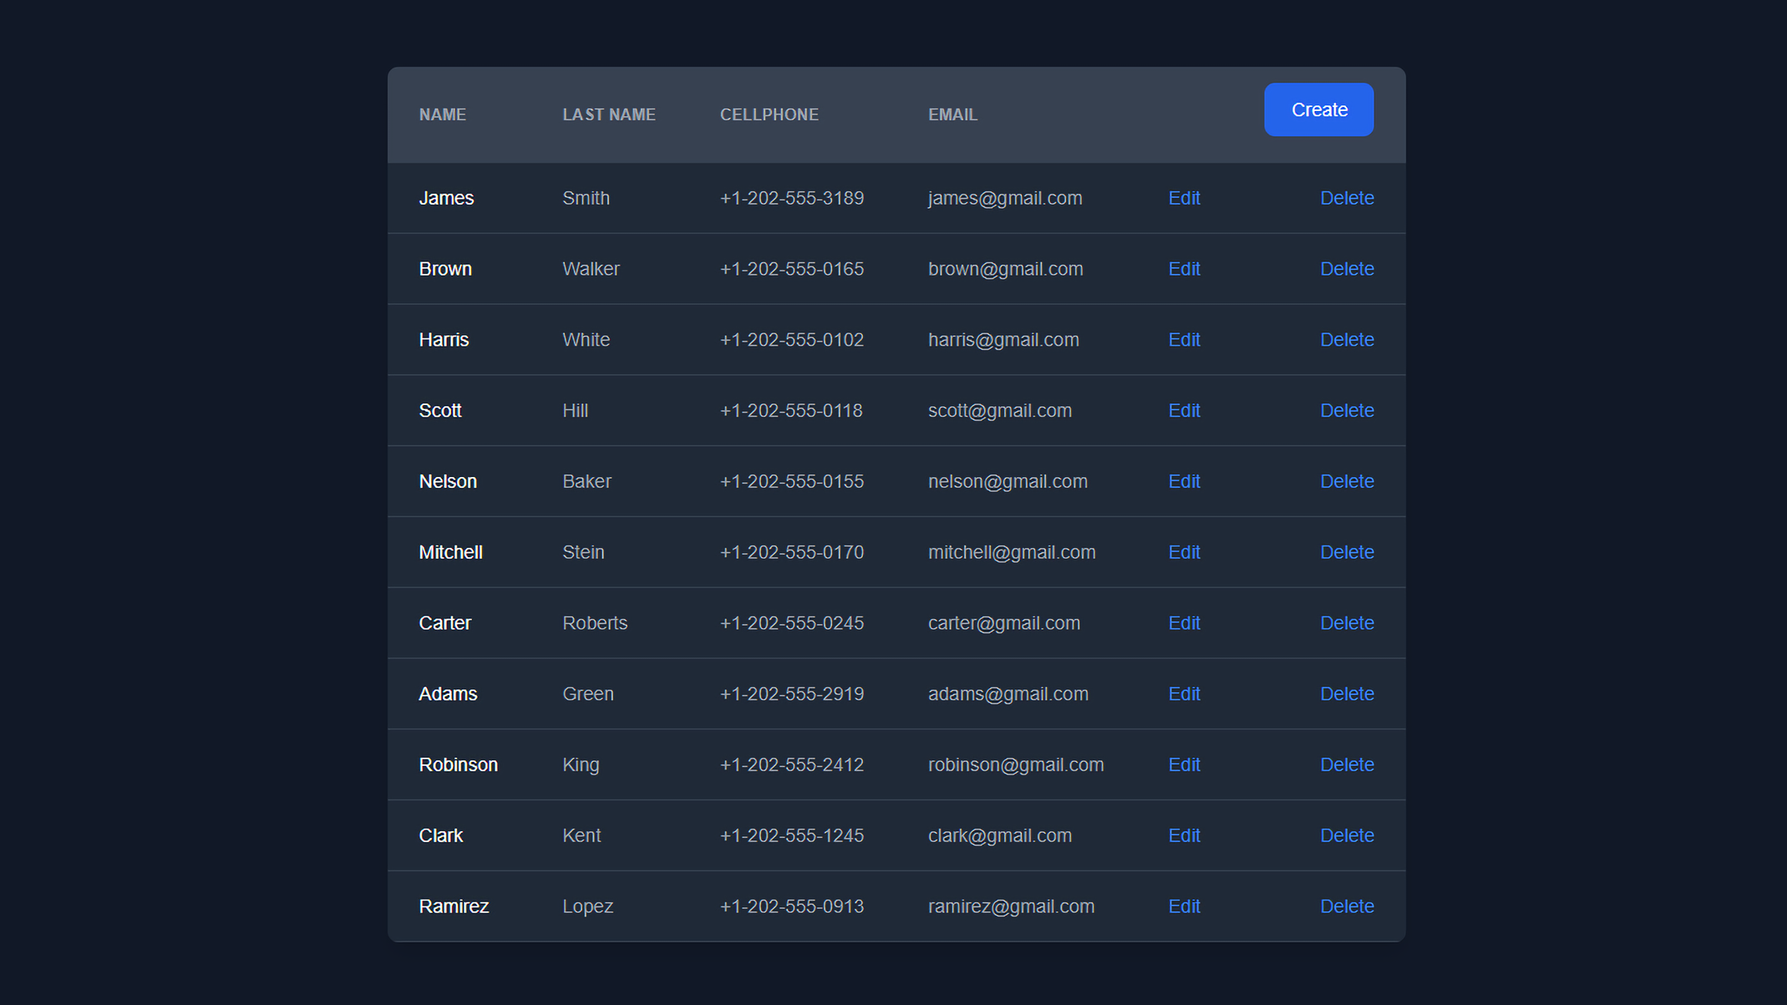
Task: Delete the Ramirez Lopez contact
Action: 1346,906
